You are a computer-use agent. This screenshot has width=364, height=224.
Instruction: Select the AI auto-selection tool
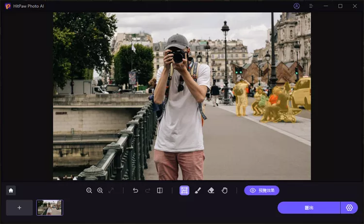(x=184, y=191)
